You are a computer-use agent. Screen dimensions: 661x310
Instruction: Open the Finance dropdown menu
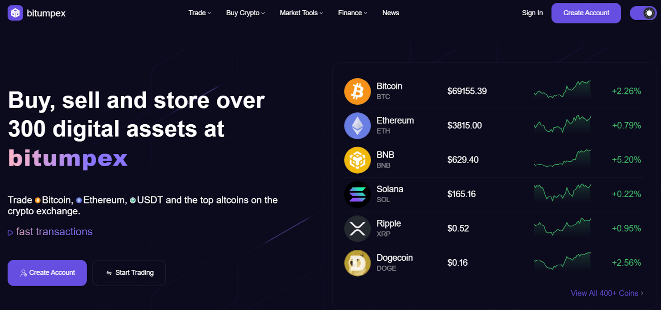[x=352, y=13]
